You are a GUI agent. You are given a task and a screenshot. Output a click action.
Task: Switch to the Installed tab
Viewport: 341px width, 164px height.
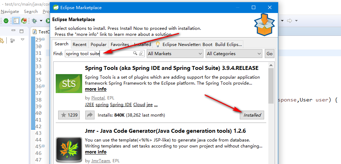click(142, 44)
